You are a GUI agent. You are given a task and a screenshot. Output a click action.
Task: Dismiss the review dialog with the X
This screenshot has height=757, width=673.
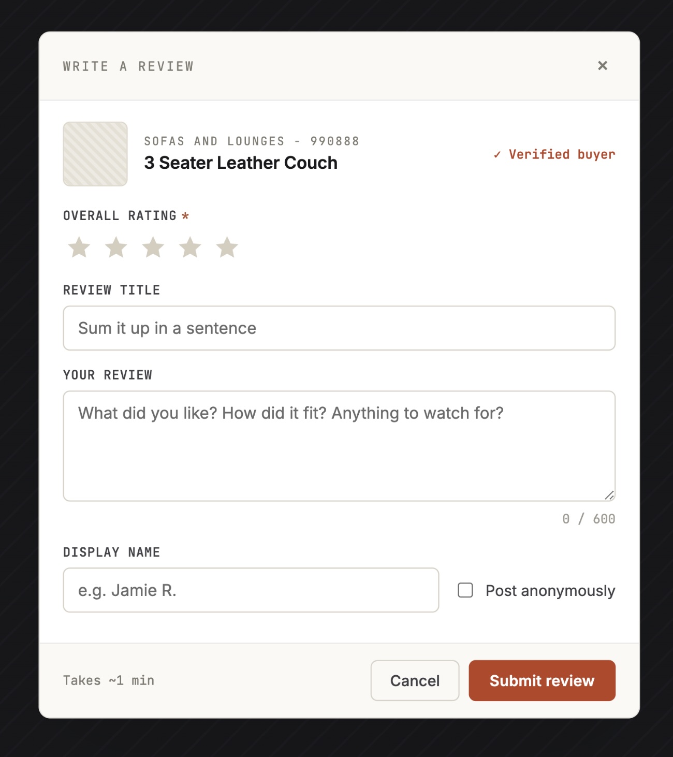click(x=602, y=66)
